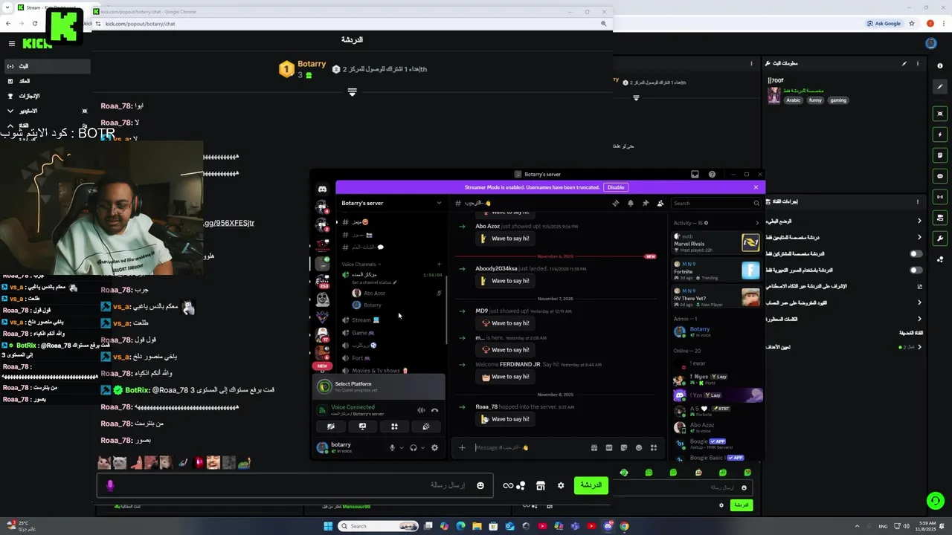Screen dimensions: 952x535
Task: Click Windows taskbar search box
Action: 378,526
